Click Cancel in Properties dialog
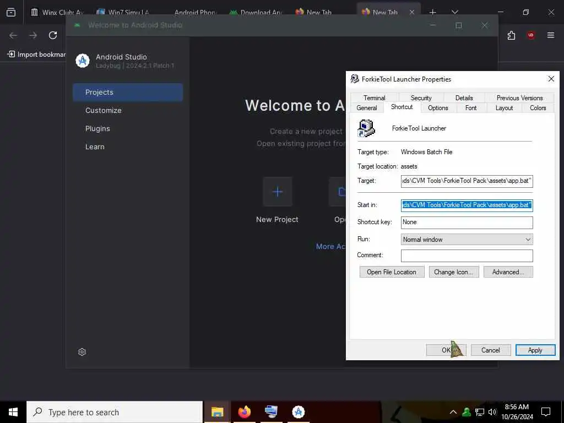Screen dimensions: 564x423 (x=491, y=350)
